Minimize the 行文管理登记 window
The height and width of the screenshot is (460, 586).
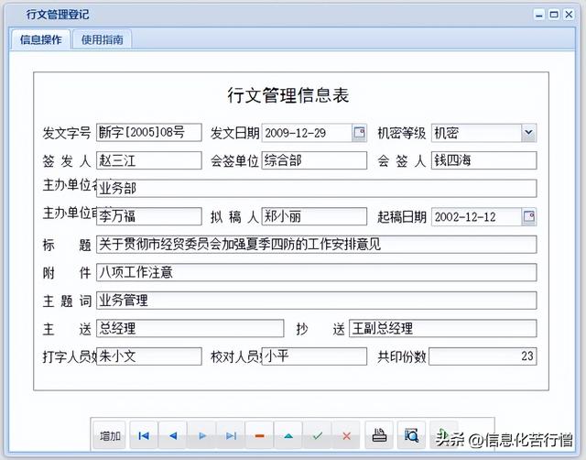[x=539, y=15]
